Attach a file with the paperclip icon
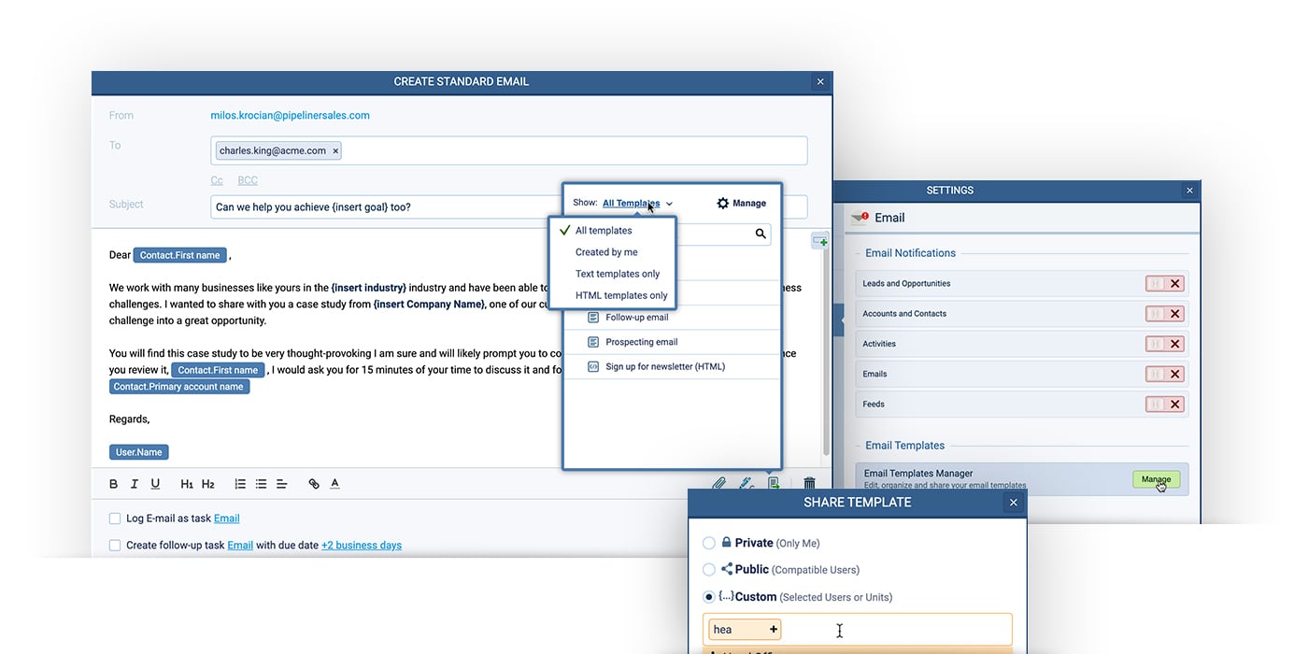This screenshot has width=1308, height=654. (718, 483)
